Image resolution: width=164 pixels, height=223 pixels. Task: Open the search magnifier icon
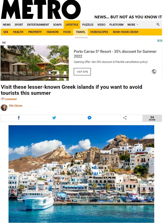pyautogui.click(x=158, y=24)
